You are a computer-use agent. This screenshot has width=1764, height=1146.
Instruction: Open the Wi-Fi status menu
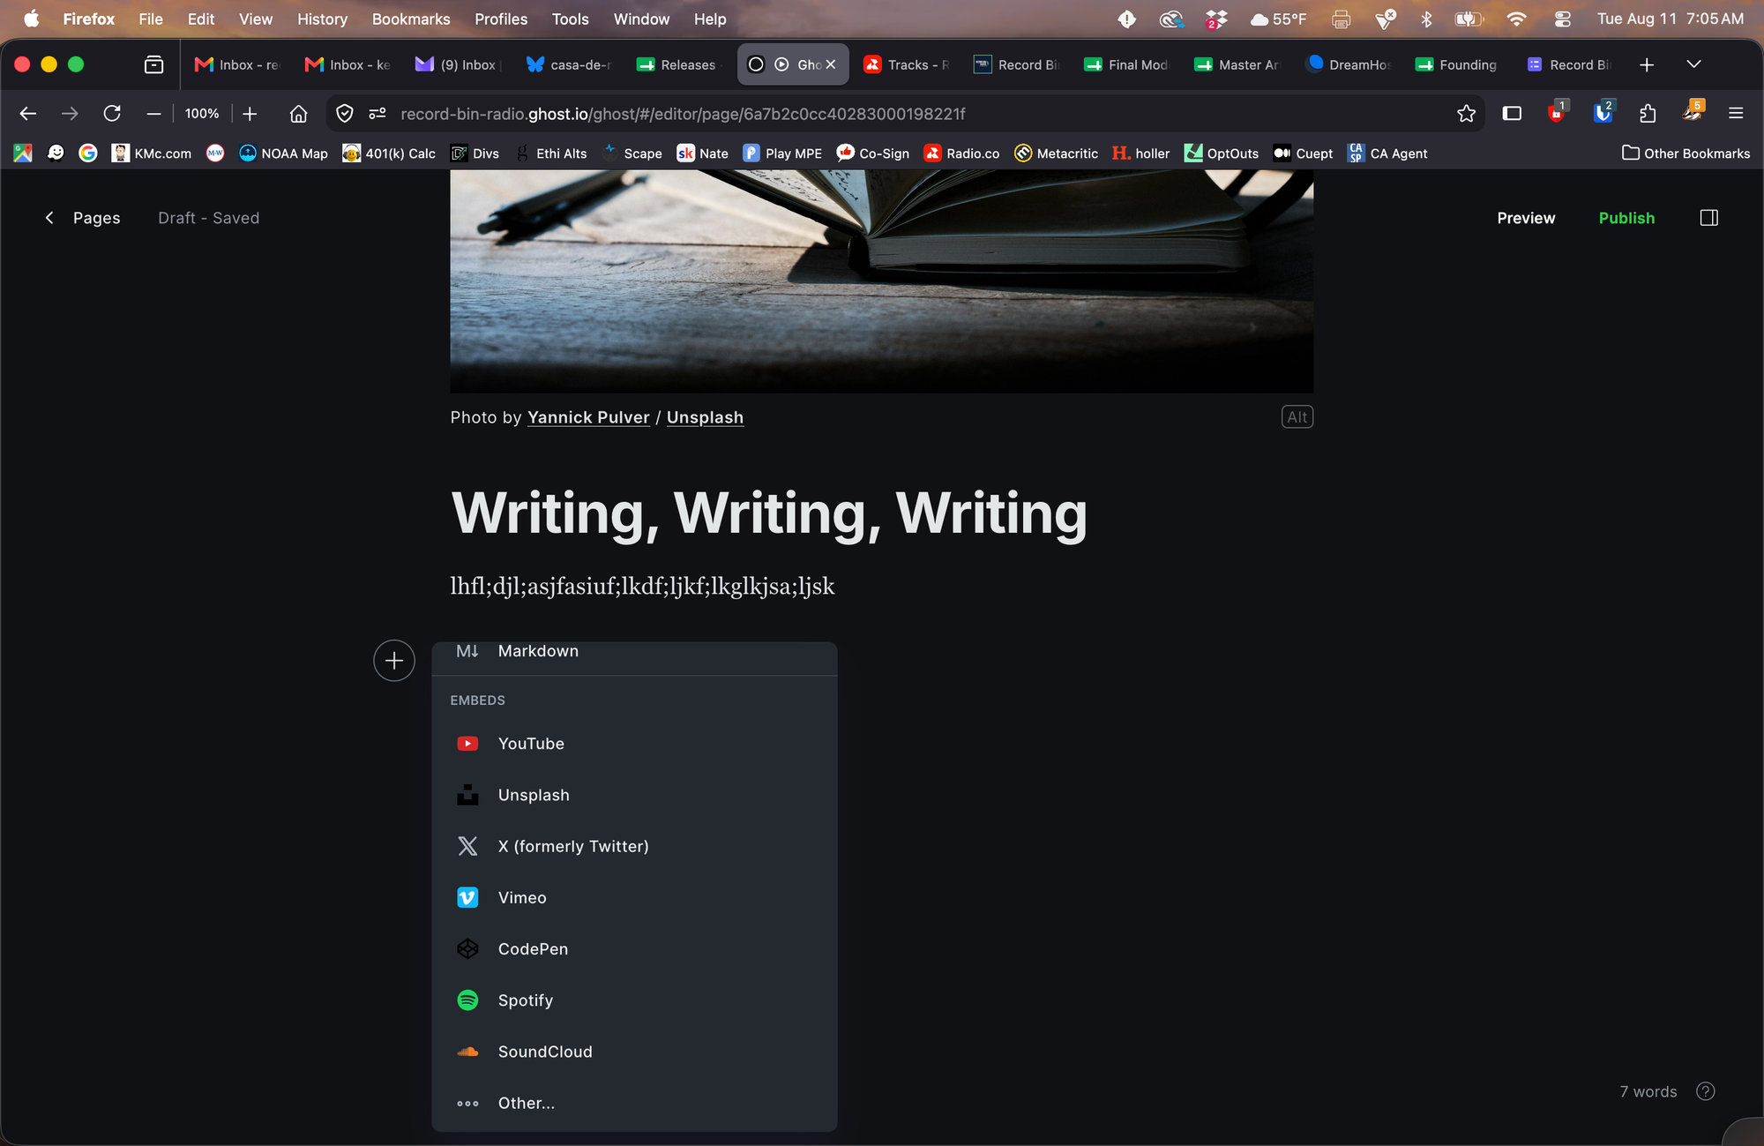(x=1516, y=19)
